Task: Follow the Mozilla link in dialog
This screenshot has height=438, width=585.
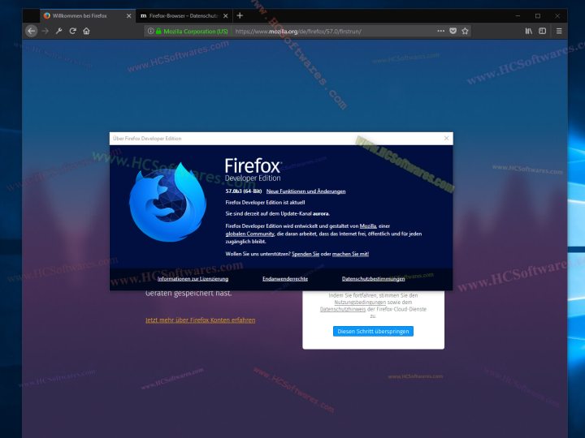Action: (x=368, y=225)
